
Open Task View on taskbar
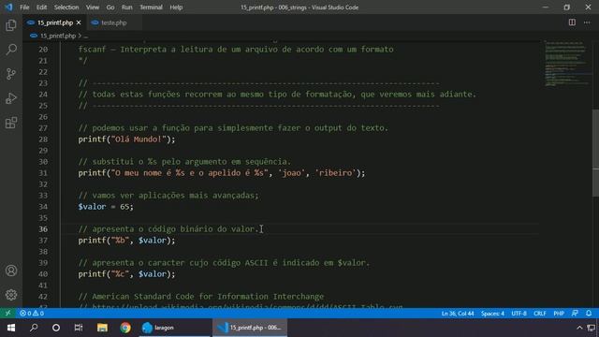[79, 328]
